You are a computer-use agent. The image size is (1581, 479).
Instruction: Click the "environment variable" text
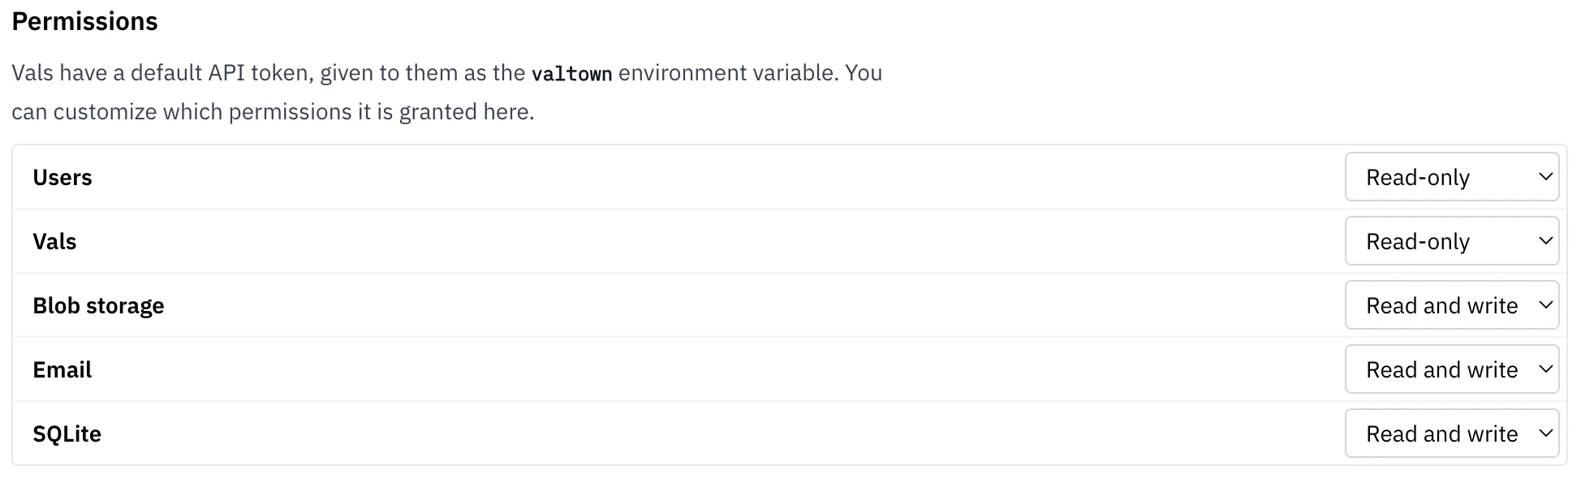(x=726, y=73)
